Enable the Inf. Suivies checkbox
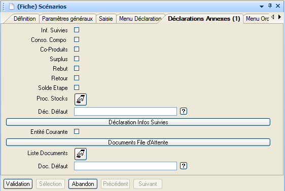The image size is (285, 191). tap(77, 30)
